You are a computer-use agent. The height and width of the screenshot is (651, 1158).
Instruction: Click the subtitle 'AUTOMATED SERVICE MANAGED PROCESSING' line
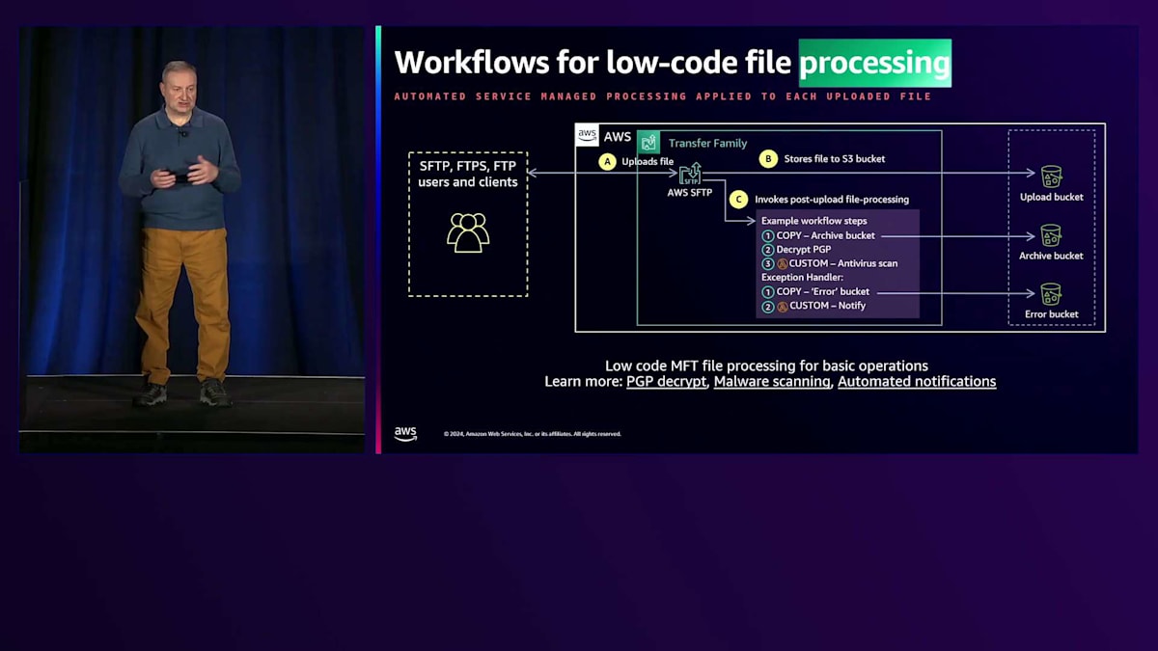click(663, 96)
